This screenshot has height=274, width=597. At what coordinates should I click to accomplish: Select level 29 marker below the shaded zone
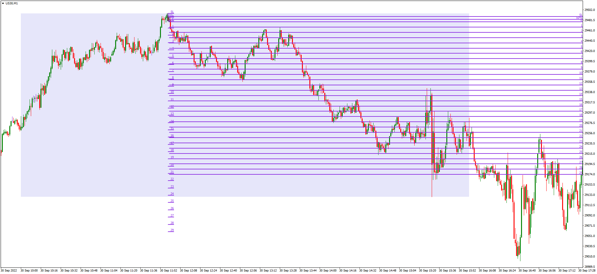click(x=172, y=230)
